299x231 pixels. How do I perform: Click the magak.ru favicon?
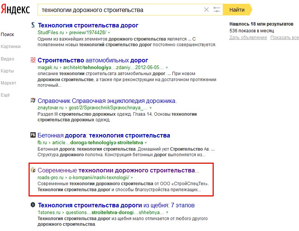pos(33,60)
